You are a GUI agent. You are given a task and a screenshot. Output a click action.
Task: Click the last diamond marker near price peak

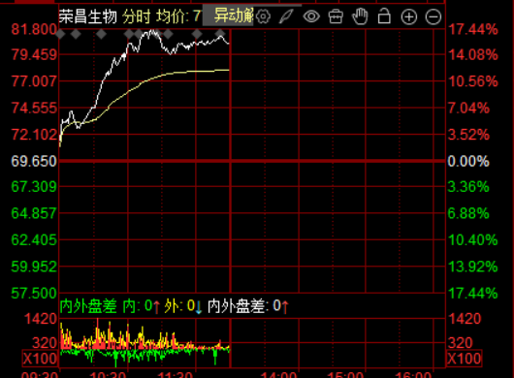click(x=220, y=33)
